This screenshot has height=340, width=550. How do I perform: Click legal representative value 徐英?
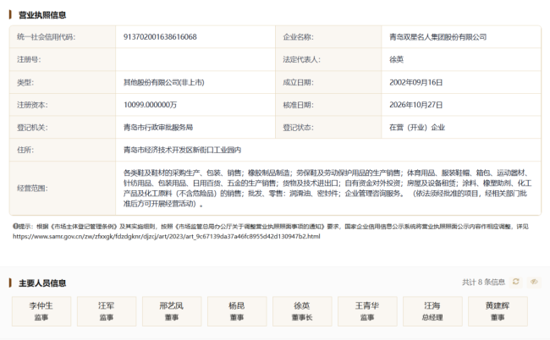[396, 59]
